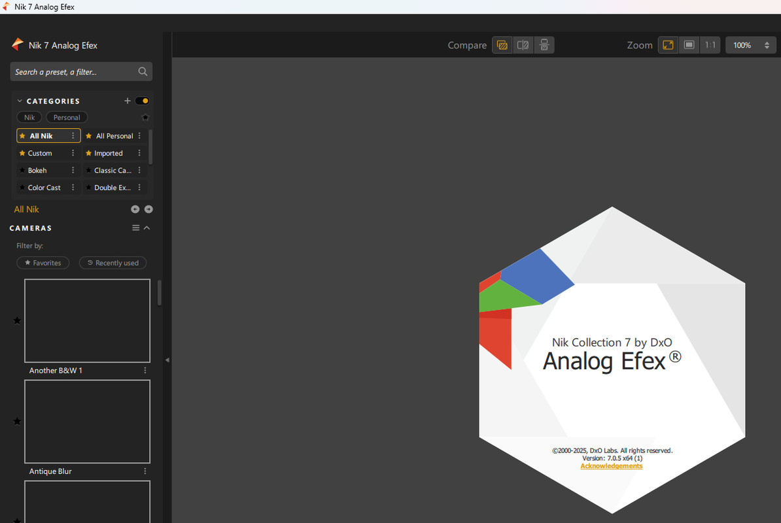
Task: Click the search magnifier icon
Action: (x=143, y=72)
